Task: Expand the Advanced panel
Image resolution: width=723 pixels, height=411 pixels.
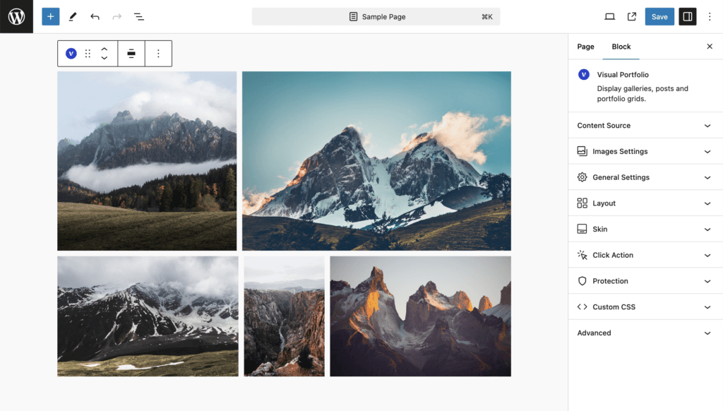Action: (645, 333)
